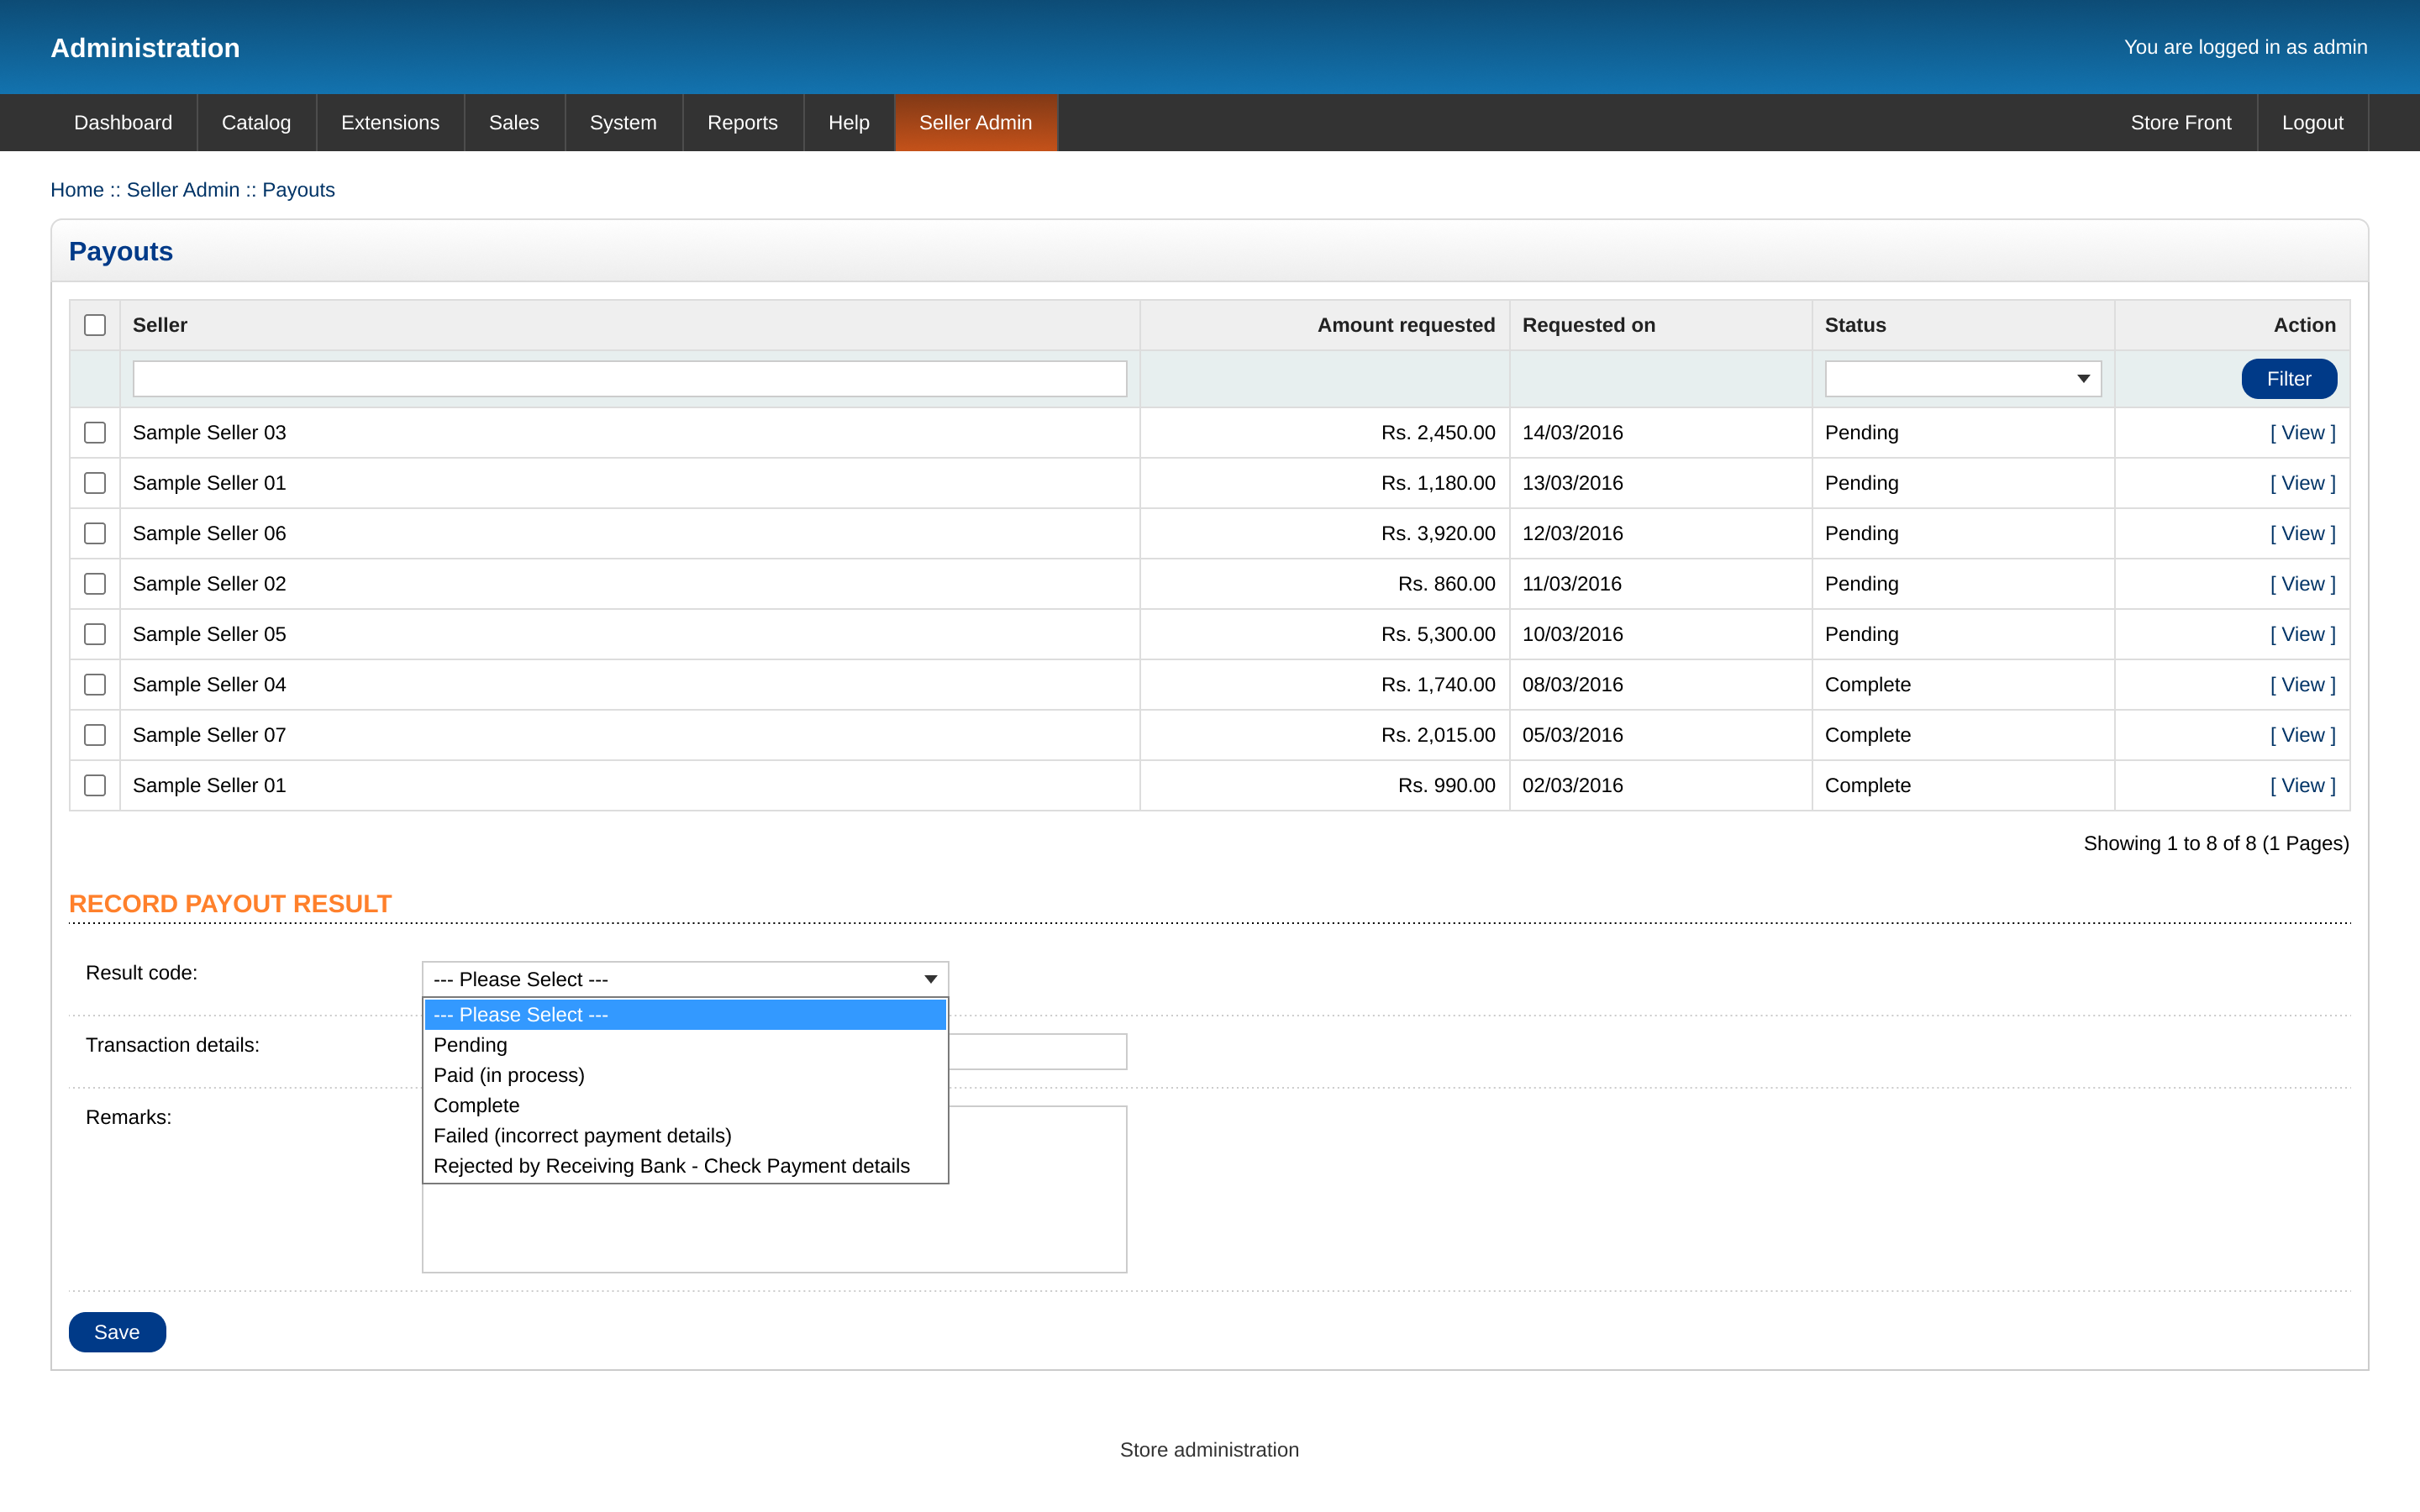2420x1512 pixels.
Task: View the 02/03/2016 payout request
Action: pos(2303,785)
